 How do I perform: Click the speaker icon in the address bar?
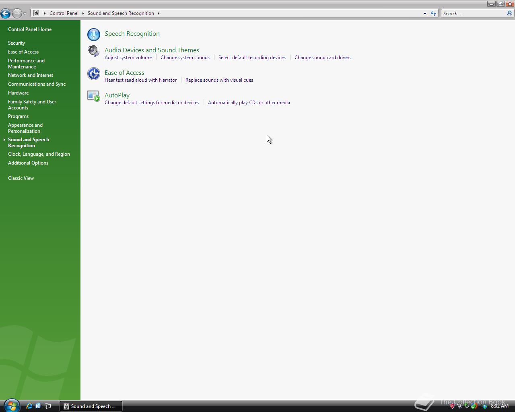36,13
